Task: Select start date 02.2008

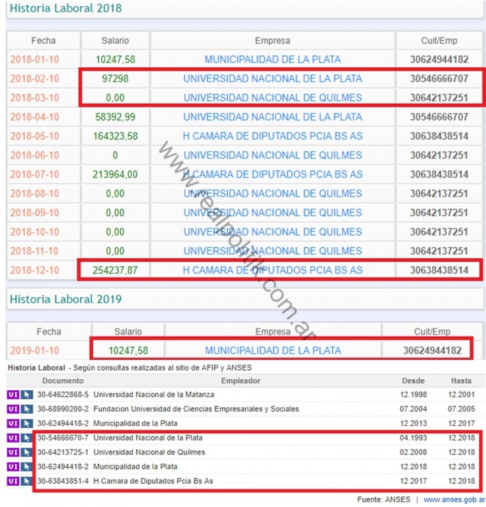Action: (x=413, y=452)
